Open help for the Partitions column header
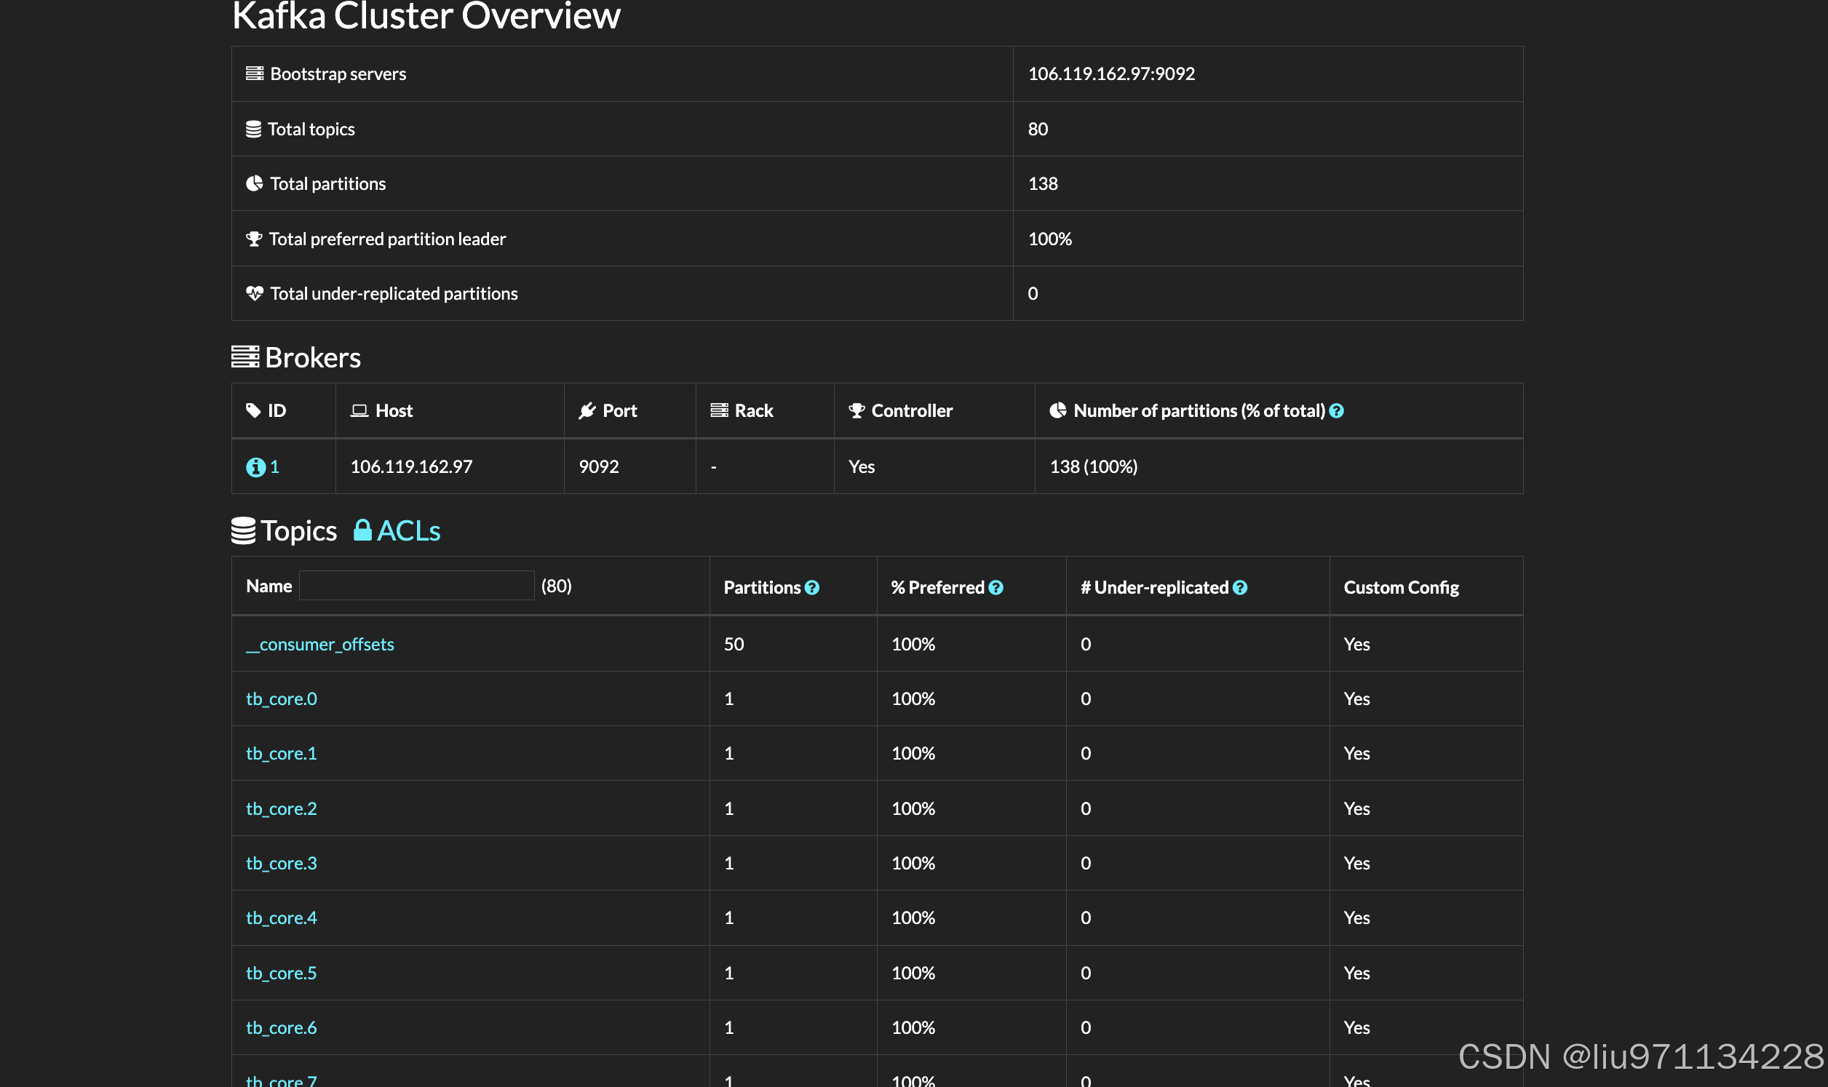 point(813,586)
